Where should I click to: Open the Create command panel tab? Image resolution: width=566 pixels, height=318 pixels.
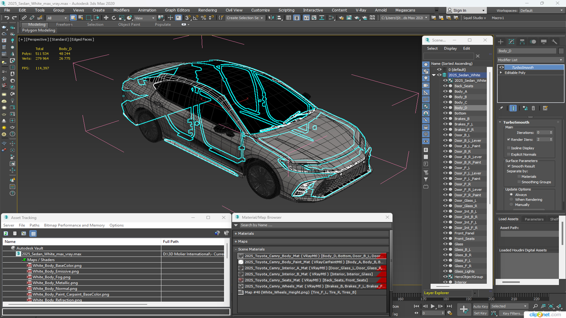click(501, 42)
